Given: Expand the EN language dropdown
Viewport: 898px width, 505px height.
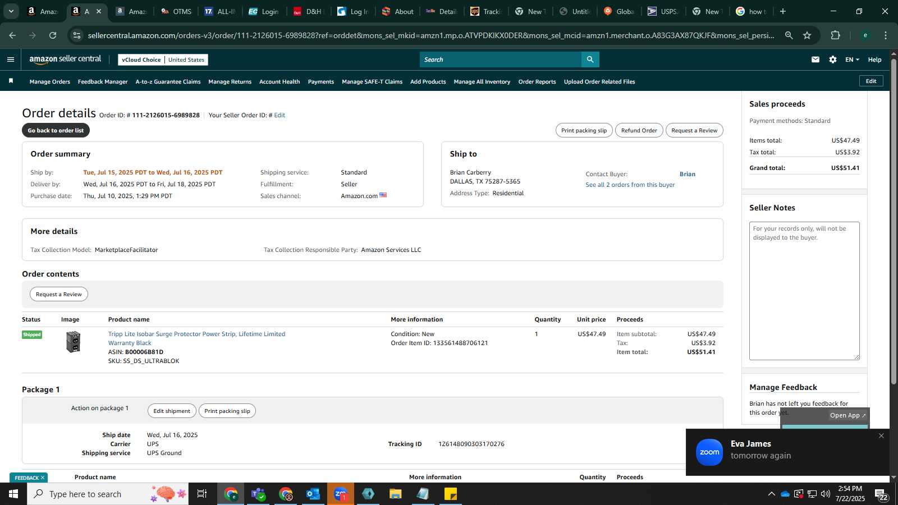Looking at the screenshot, I should pyautogui.click(x=852, y=59).
